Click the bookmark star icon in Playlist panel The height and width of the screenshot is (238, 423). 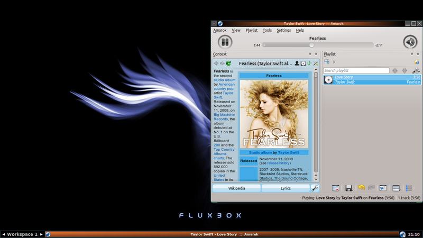(417, 62)
